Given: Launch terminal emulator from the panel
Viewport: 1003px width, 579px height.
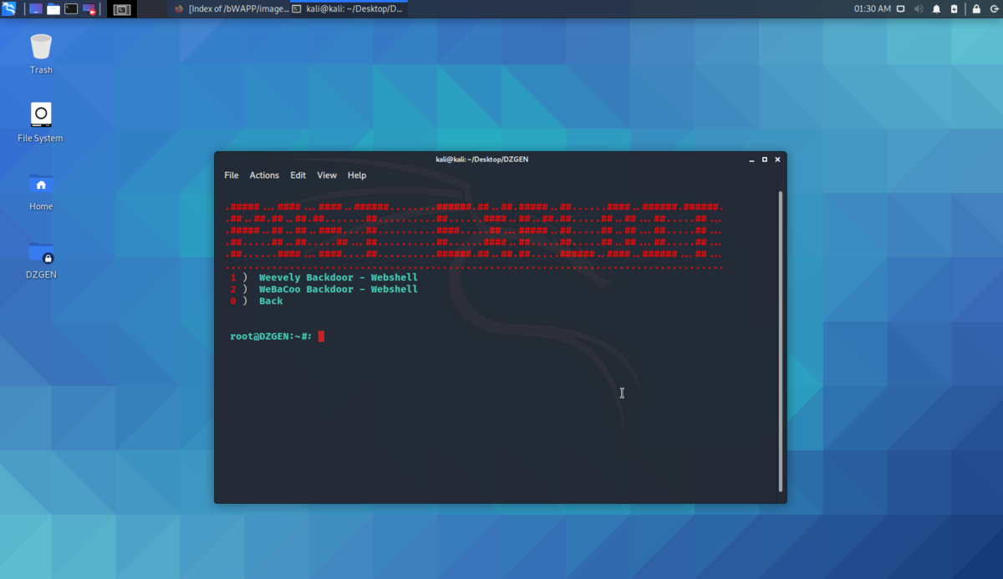Looking at the screenshot, I should coord(71,9).
